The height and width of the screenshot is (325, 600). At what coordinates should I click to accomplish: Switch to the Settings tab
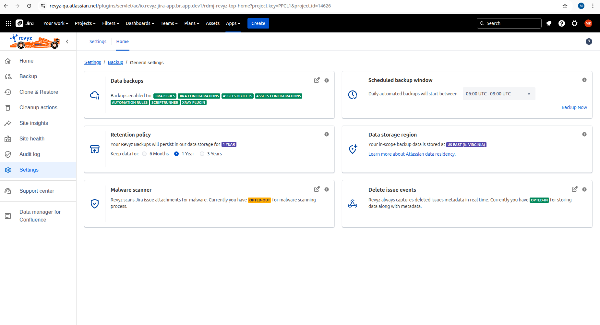(98, 42)
